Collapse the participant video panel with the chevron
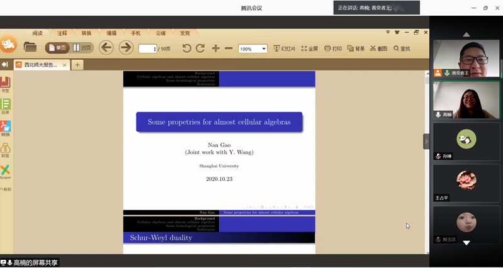The height and width of the screenshot is (268, 503). [426, 142]
